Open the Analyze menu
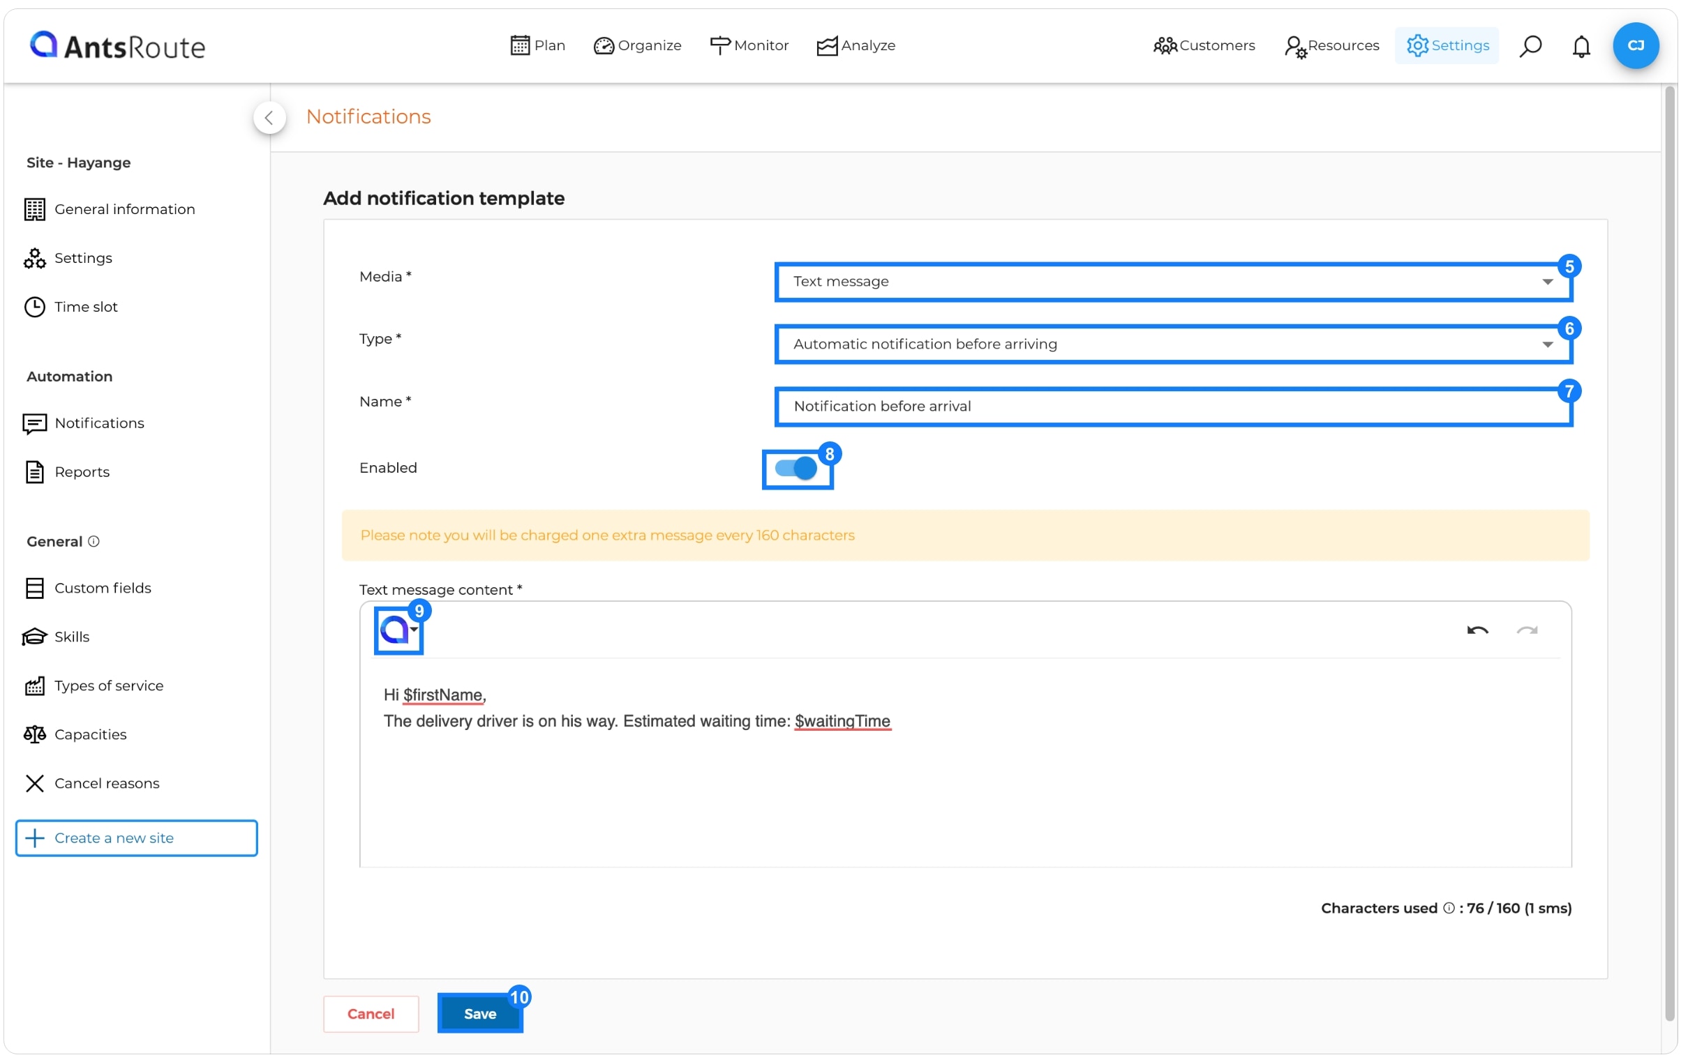The width and height of the screenshot is (1681, 1062). pyautogui.click(x=856, y=45)
